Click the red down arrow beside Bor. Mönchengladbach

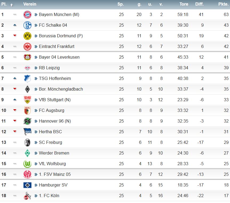pyautogui.click(x=15, y=89)
